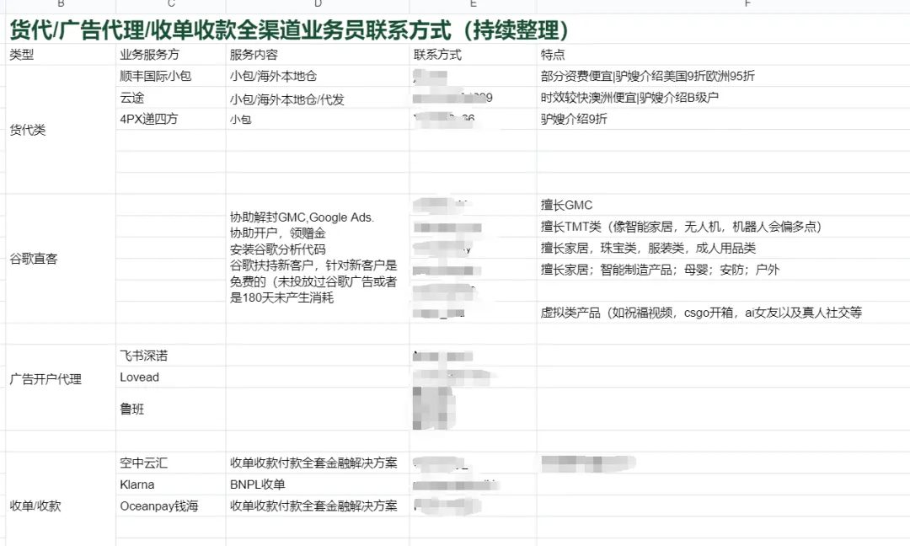Select the 小包/海外本地仓/代发 cell
The height and width of the screenshot is (546, 910).
318,99
